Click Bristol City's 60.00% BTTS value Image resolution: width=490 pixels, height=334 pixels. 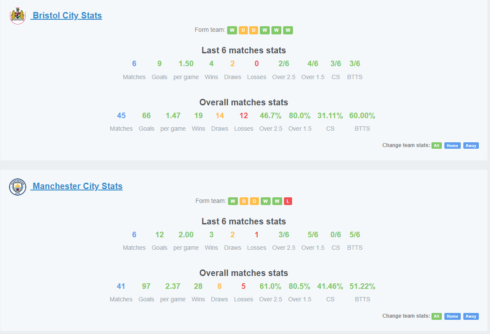[x=362, y=116]
